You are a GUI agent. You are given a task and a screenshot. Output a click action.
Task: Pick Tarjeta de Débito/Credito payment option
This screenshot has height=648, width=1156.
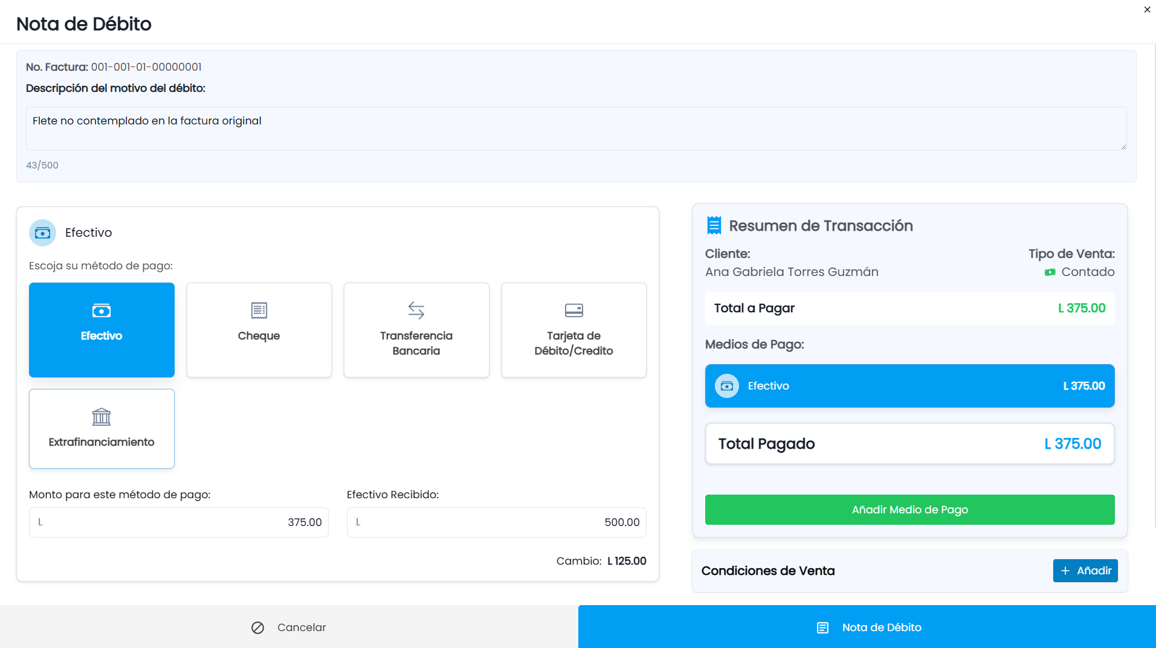pyautogui.click(x=573, y=330)
